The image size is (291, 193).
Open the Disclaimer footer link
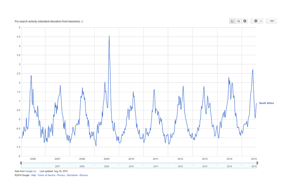[x=73, y=175]
